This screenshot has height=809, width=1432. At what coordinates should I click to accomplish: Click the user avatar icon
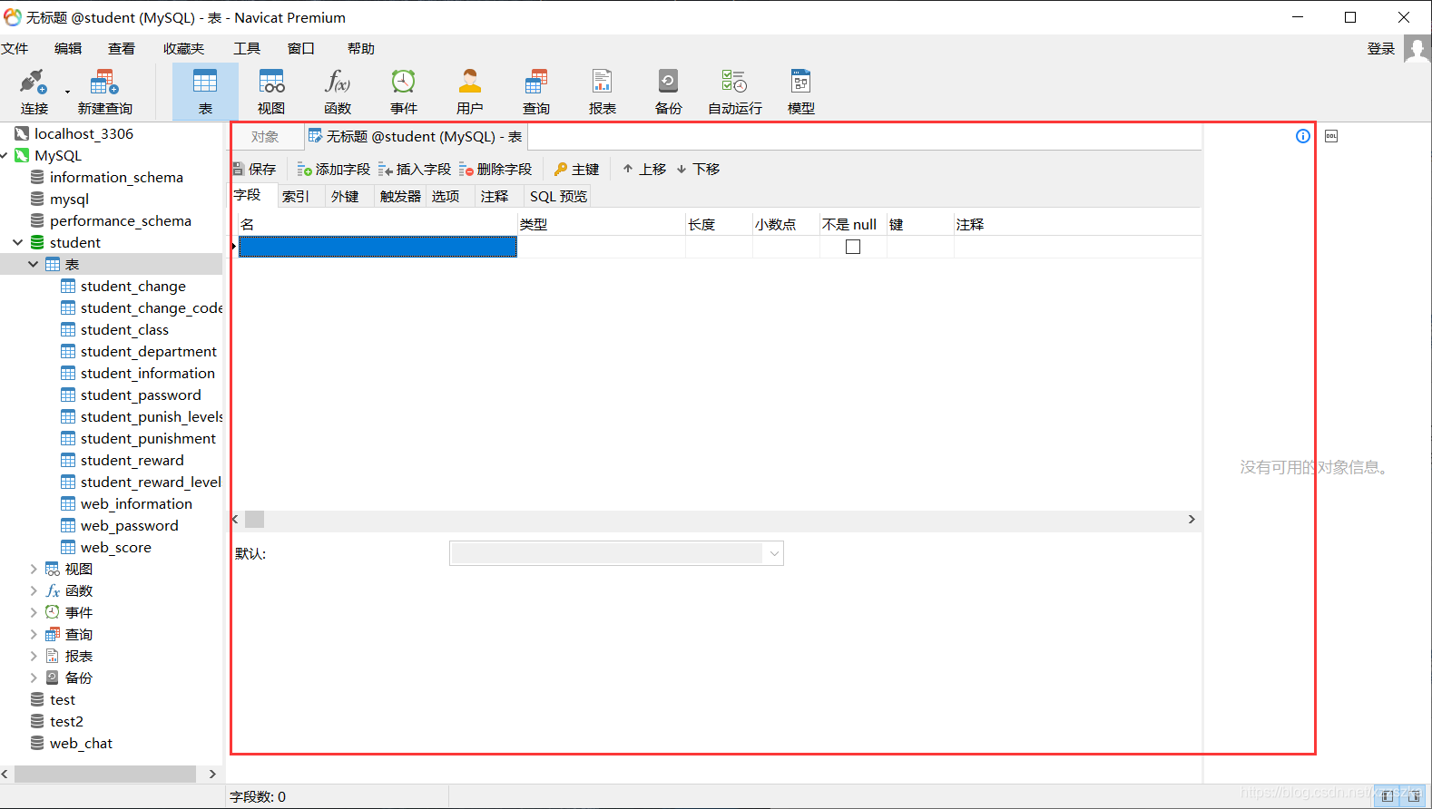click(x=1417, y=48)
